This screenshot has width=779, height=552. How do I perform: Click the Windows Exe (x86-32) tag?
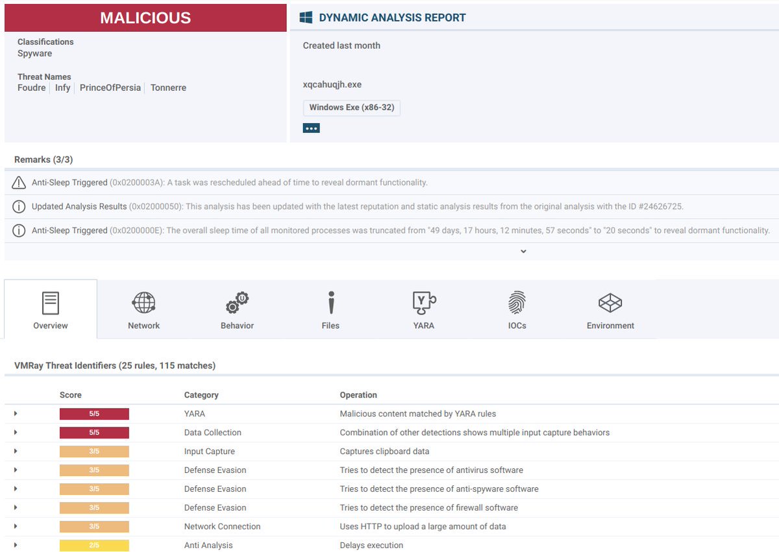tap(352, 108)
